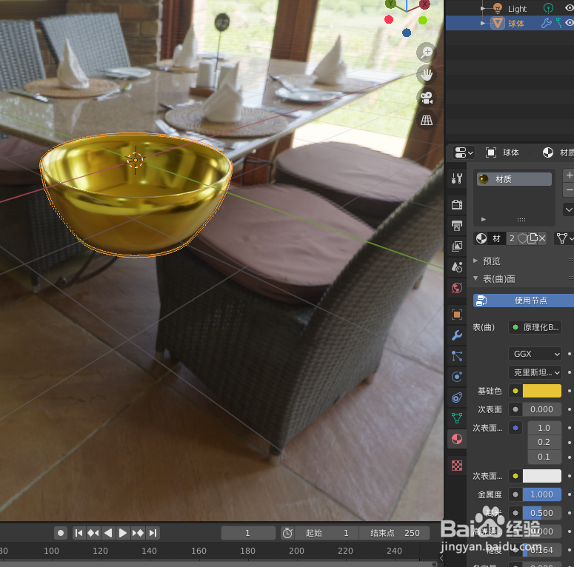Click the 次表面 socket dot next to 0.000
This screenshot has width=574, height=567.
point(515,409)
